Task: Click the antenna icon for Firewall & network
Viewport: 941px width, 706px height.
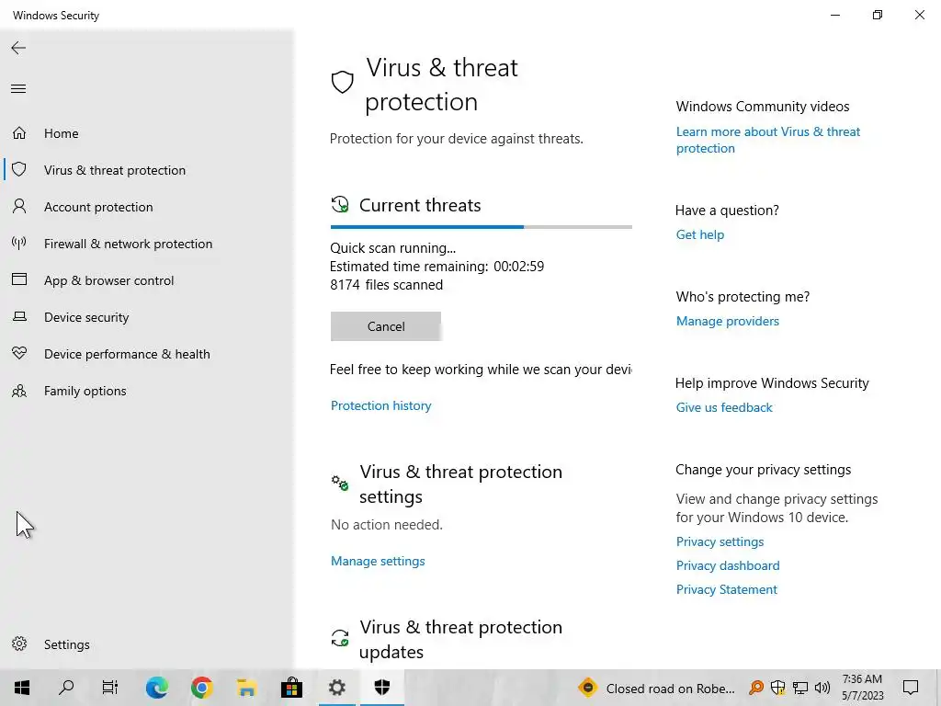Action: click(19, 243)
